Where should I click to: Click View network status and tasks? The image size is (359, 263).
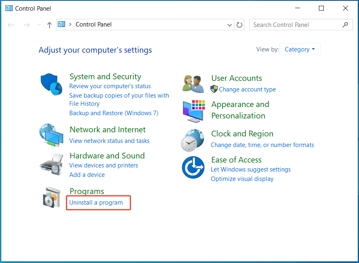click(x=109, y=141)
